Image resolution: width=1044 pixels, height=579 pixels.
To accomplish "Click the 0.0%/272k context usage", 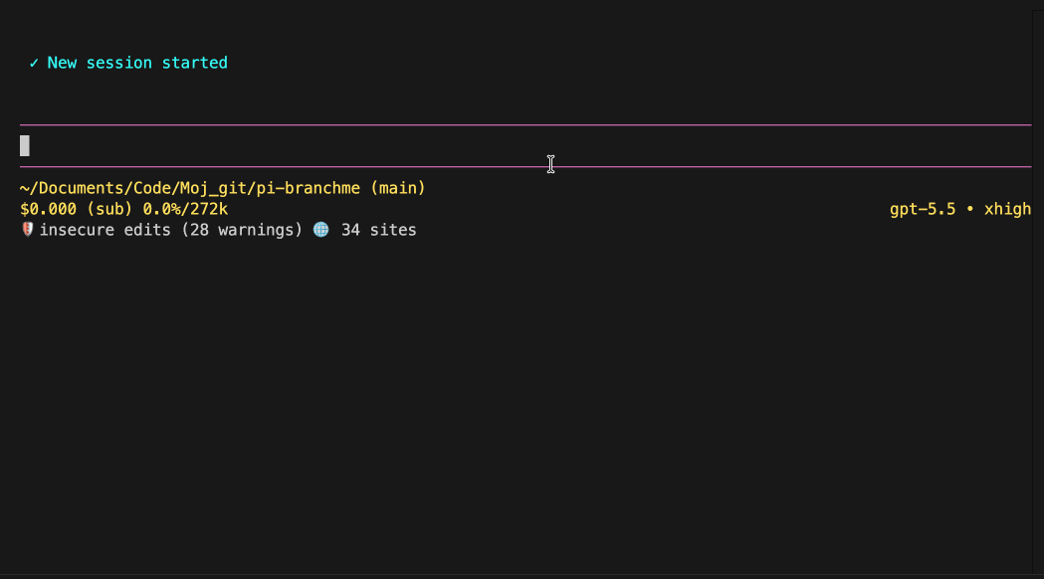I will point(185,209).
